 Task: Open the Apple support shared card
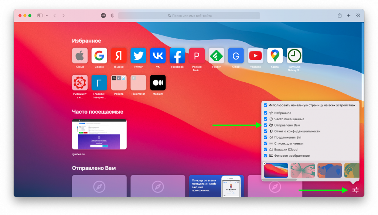pos(216,186)
